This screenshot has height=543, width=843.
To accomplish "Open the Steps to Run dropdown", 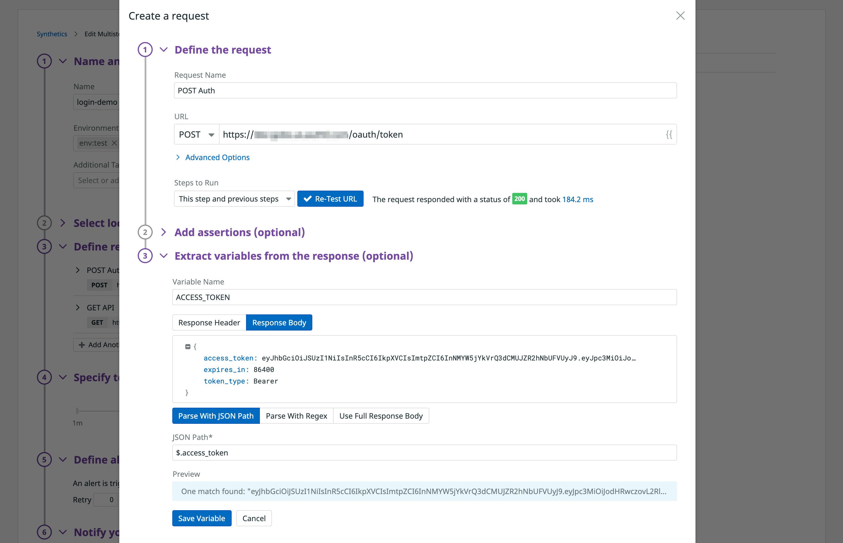I will 234,199.
